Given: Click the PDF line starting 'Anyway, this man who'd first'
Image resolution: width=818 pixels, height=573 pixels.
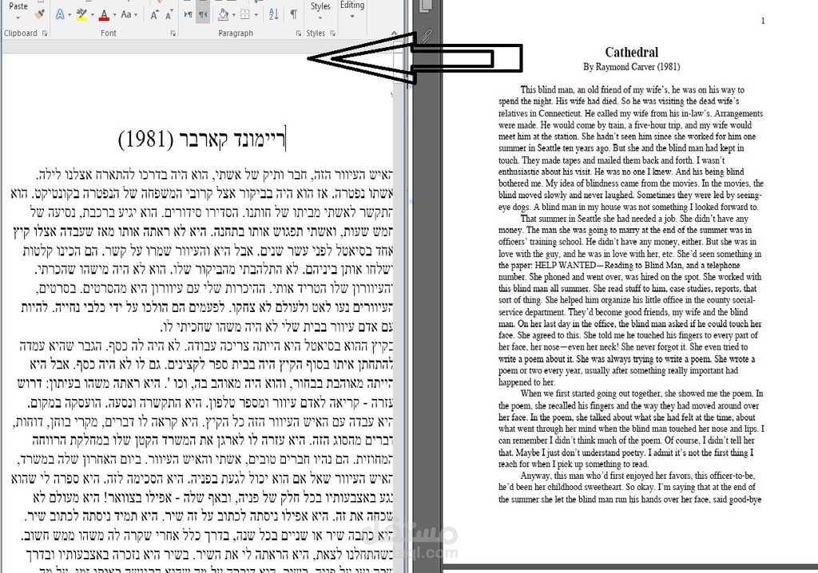Looking at the screenshot, I should pos(637,476).
